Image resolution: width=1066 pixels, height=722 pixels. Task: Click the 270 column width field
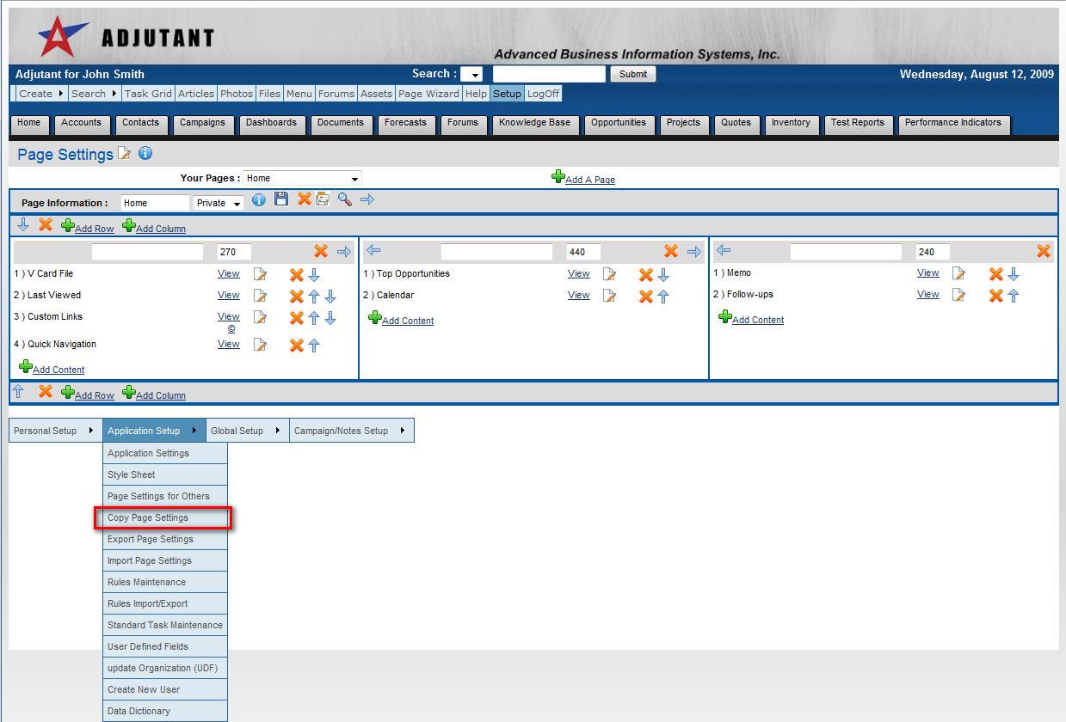[234, 252]
